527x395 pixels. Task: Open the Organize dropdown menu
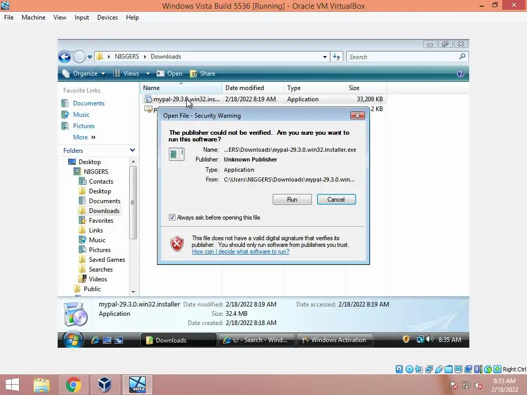coord(84,74)
